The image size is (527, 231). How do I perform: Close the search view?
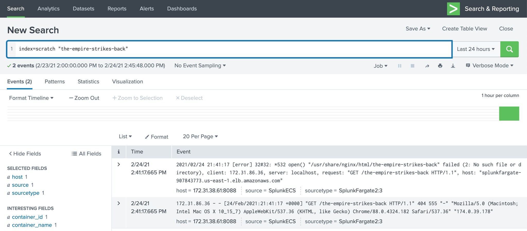point(506,29)
